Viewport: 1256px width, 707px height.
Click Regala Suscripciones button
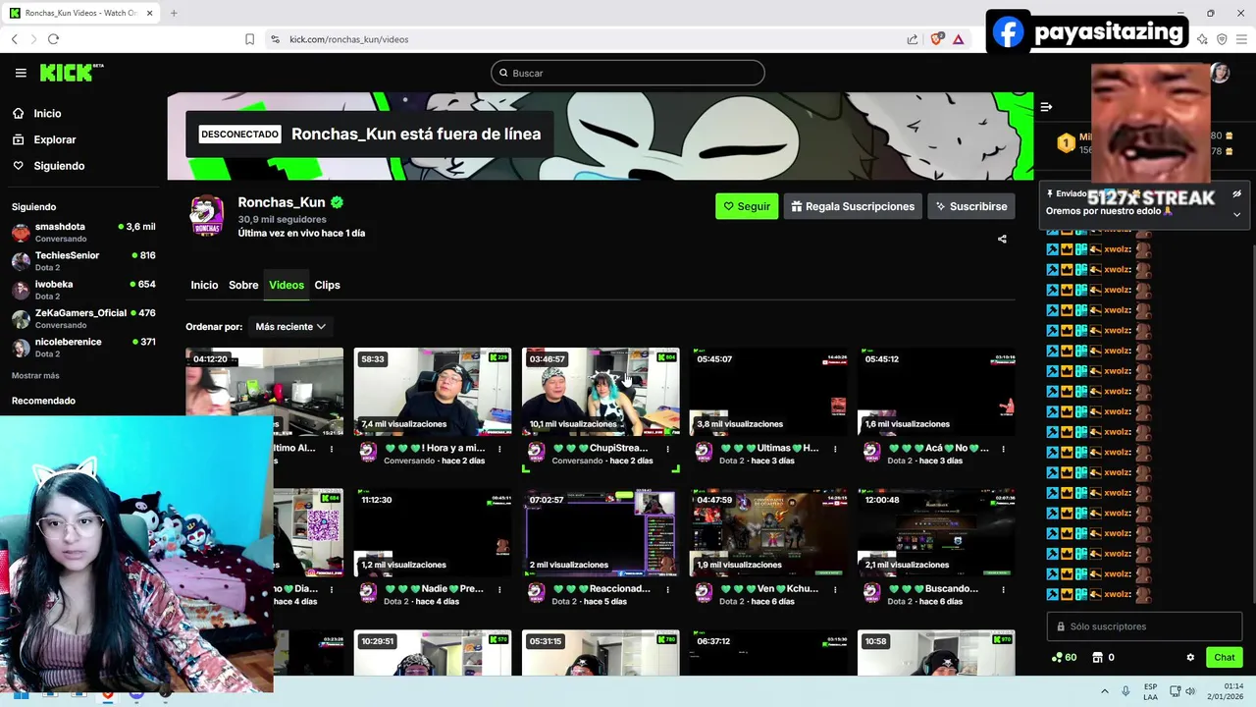point(852,206)
